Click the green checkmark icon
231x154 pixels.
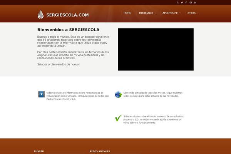click(x=118, y=118)
